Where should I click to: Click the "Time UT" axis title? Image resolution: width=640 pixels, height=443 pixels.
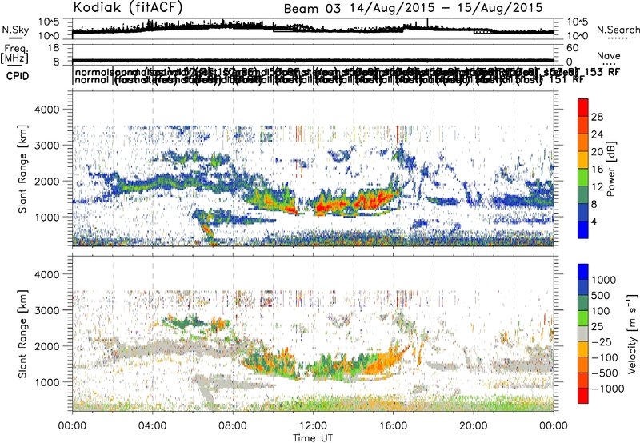(313, 438)
